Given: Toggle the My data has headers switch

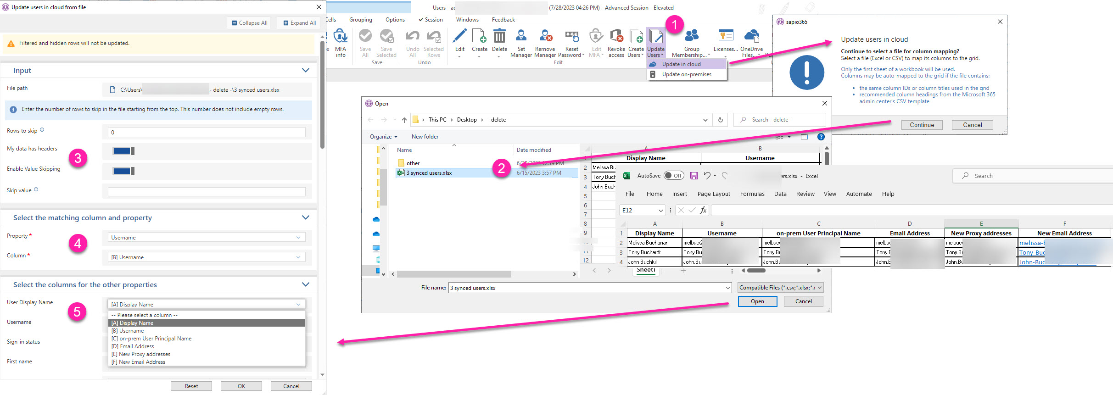Looking at the screenshot, I should coord(123,151).
